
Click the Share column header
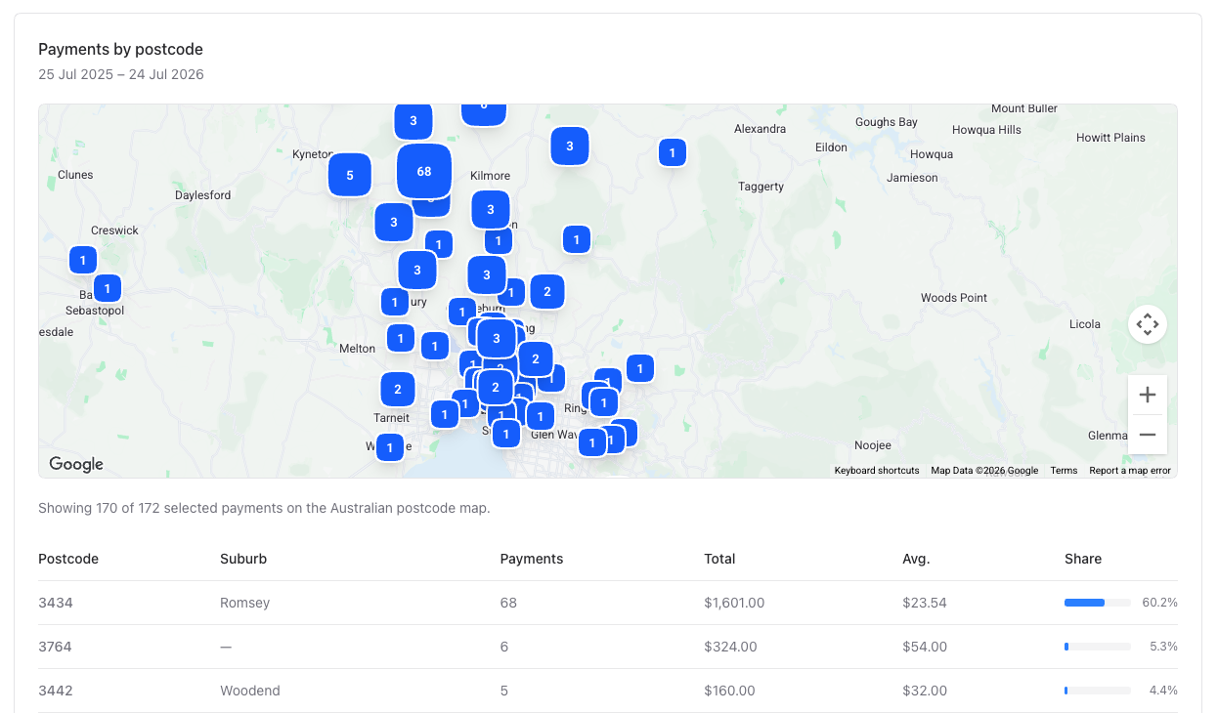[x=1083, y=559]
